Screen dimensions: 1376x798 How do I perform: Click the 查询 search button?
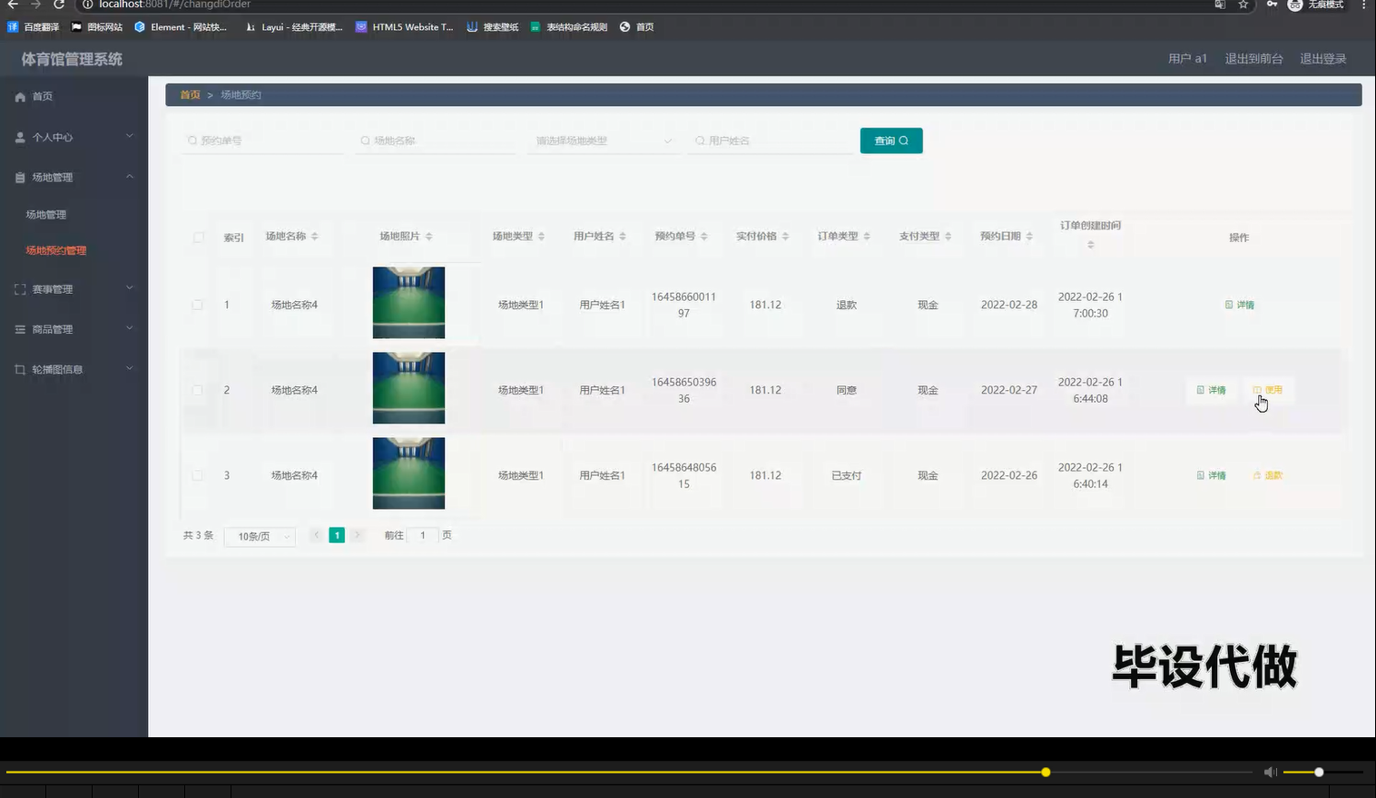point(891,141)
